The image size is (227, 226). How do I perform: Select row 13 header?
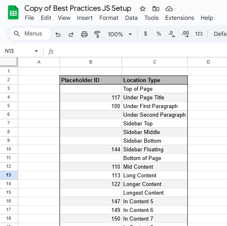(x=9, y=175)
